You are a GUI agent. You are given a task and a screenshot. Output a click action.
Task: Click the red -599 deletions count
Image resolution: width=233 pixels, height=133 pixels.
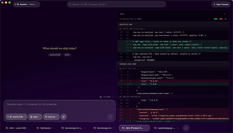click(220, 19)
